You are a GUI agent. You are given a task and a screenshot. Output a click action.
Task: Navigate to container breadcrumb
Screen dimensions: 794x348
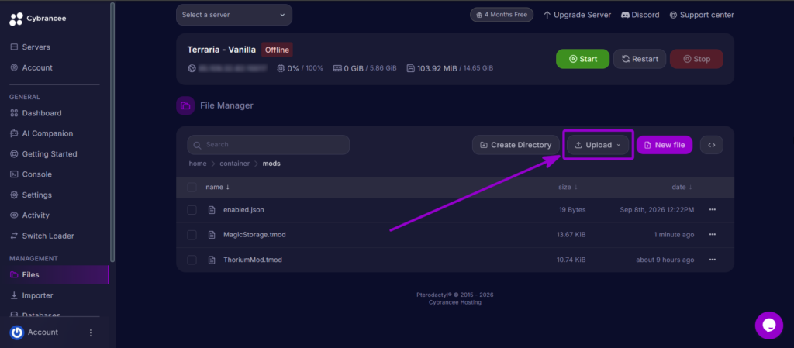pos(234,164)
